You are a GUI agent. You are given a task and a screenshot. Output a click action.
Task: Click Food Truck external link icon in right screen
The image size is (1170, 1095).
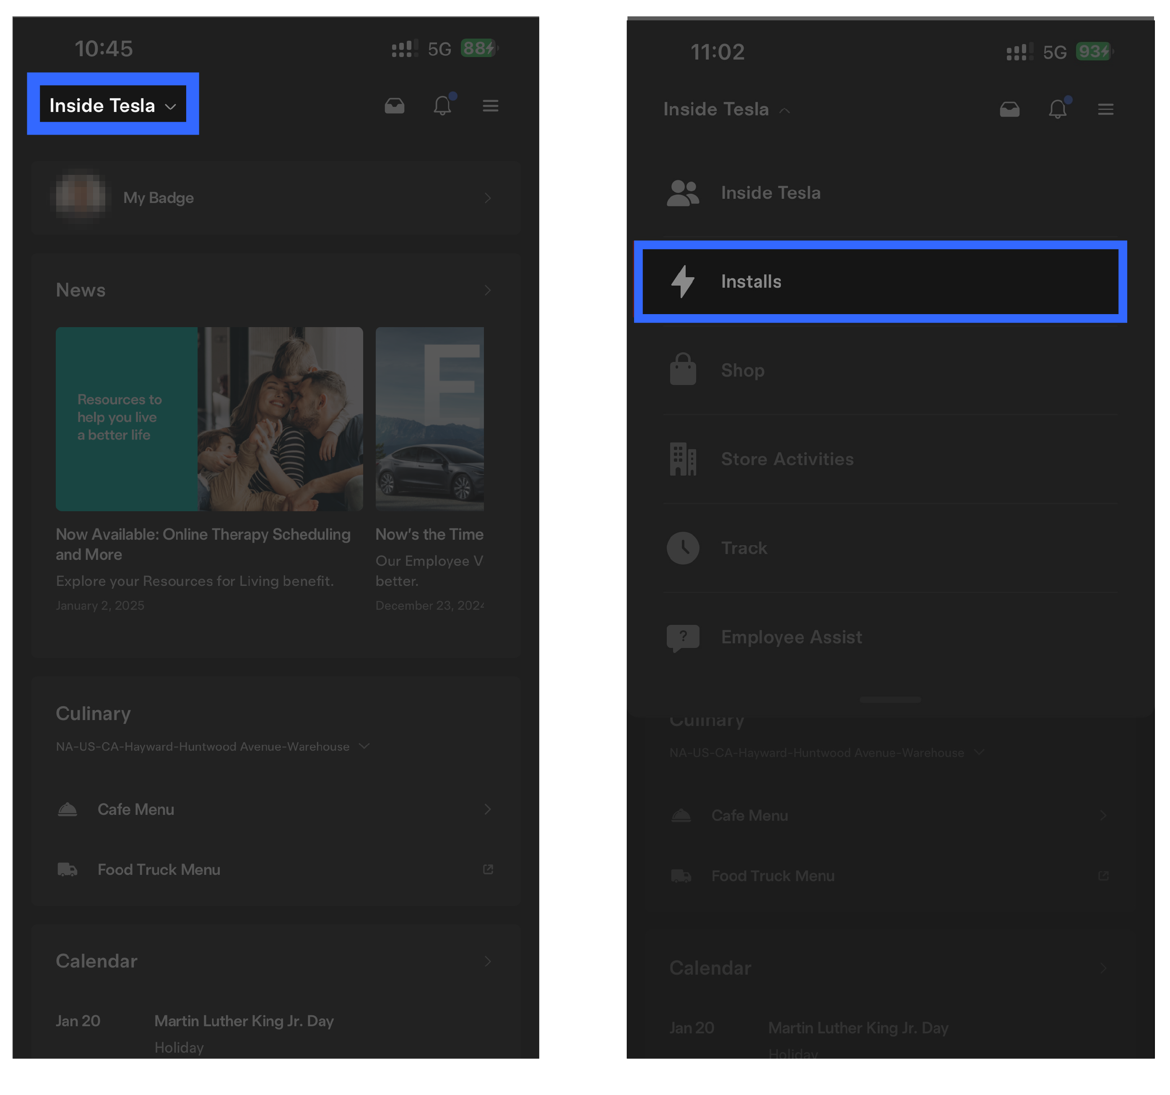pyautogui.click(x=1103, y=876)
